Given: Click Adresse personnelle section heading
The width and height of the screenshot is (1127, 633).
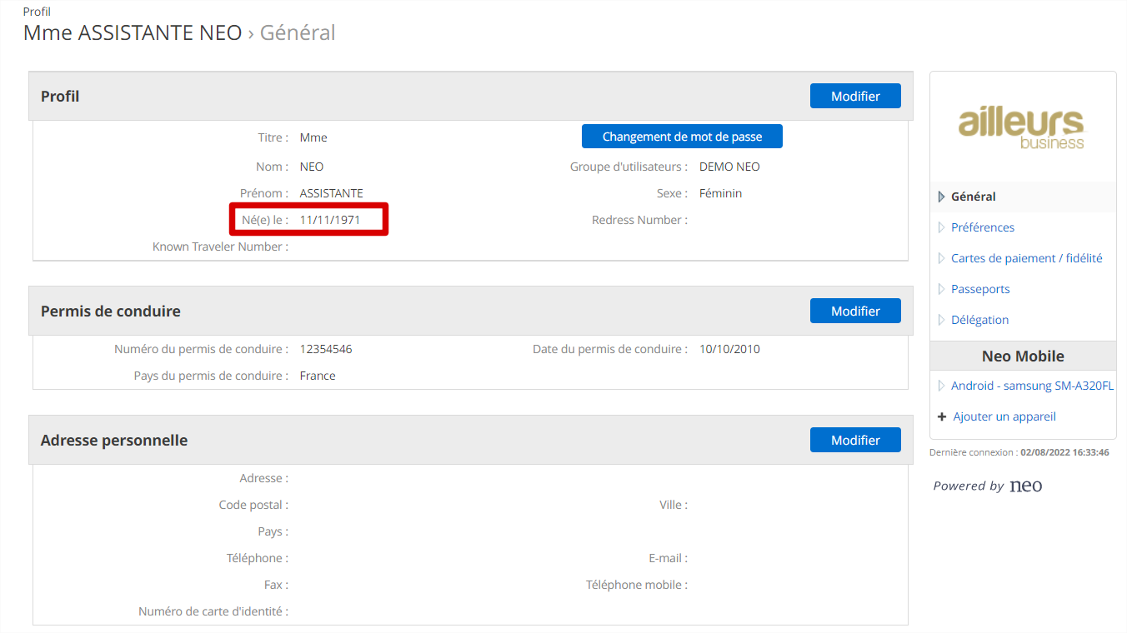Looking at the screenshot, I should [114, 440].
